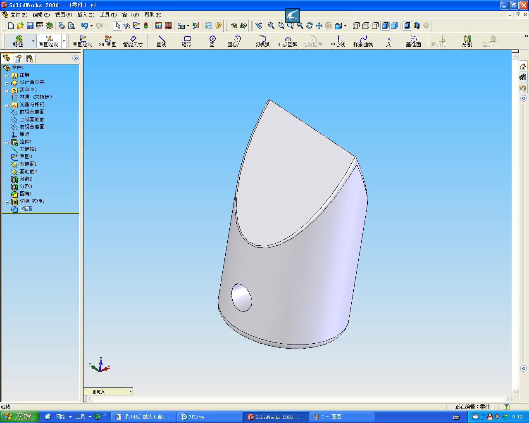Click the 直线 line tool button

pyautogui.click(x=161, y=41)
